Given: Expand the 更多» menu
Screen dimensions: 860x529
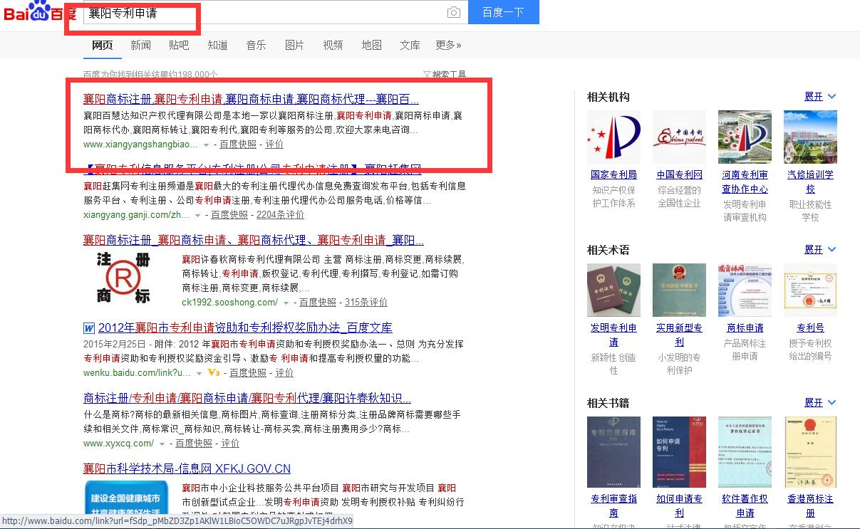Looking at the screenshot, I should click(x=448, y=45).
